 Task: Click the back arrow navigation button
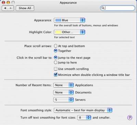5,8
